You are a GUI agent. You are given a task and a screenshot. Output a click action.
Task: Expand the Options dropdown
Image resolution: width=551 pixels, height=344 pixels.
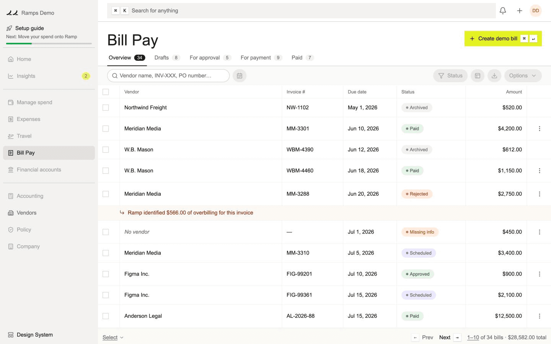point(523,76)
